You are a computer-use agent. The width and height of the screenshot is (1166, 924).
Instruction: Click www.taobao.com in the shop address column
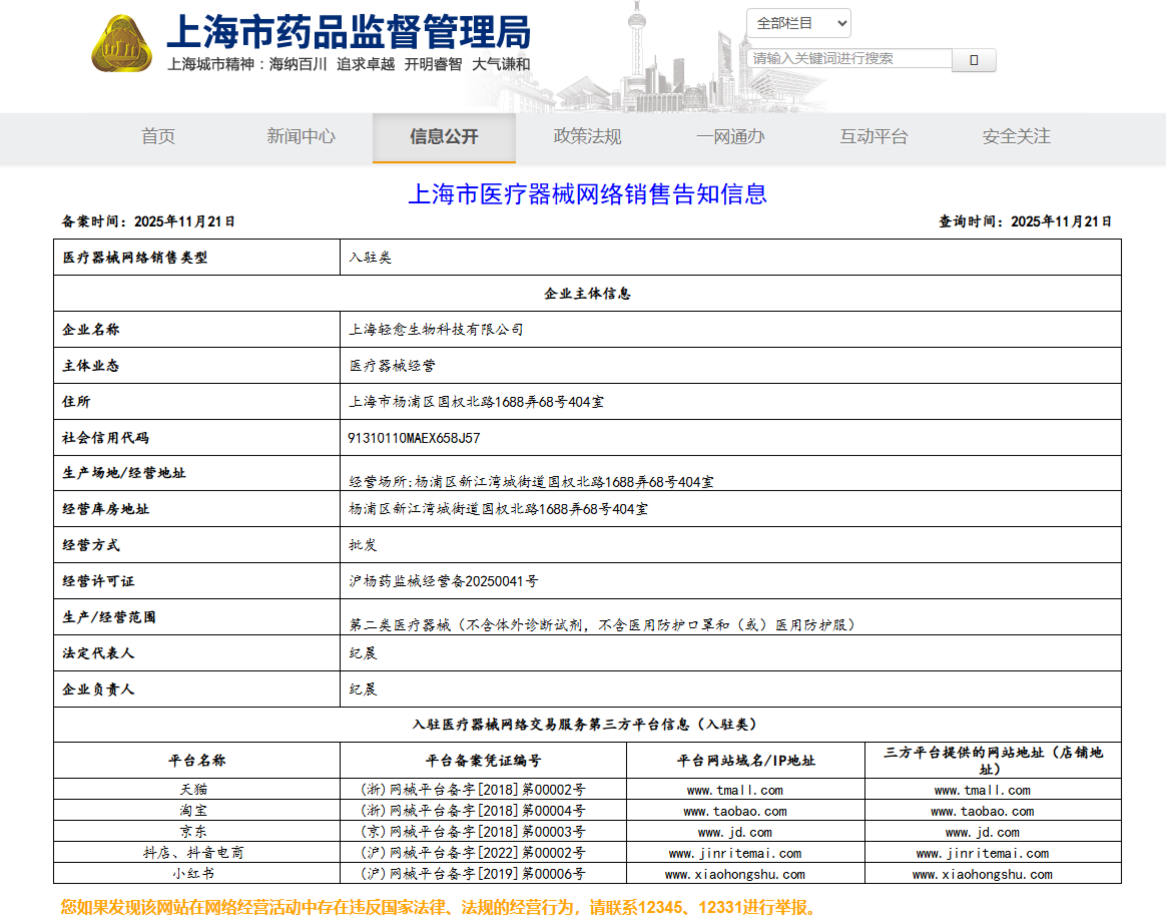point(982,812)
